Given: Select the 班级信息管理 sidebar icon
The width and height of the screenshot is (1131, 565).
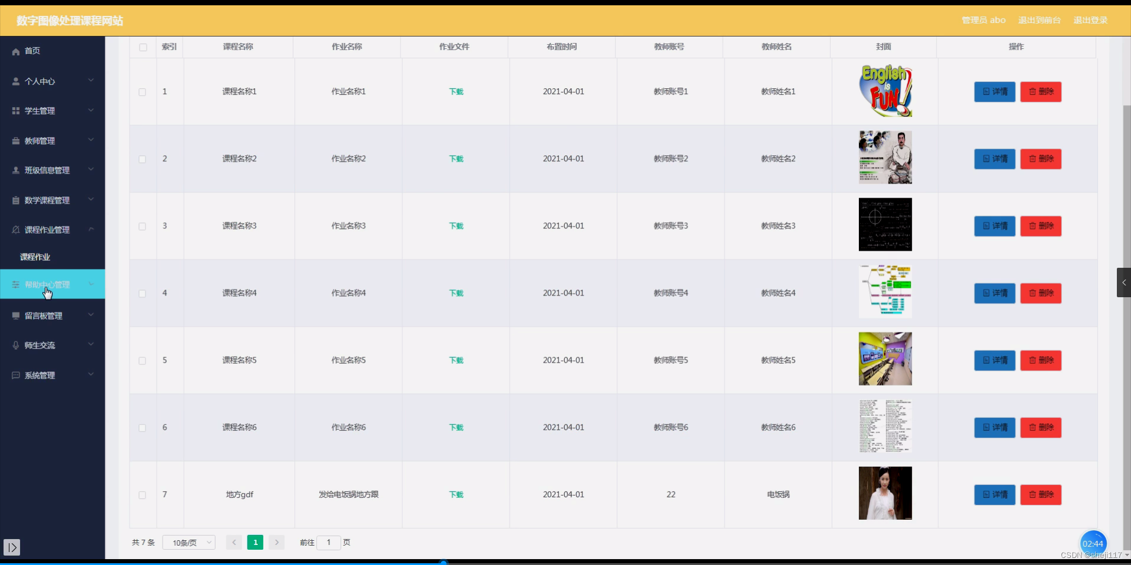Looking at the screenshot, I should click(x=15, y=170).
